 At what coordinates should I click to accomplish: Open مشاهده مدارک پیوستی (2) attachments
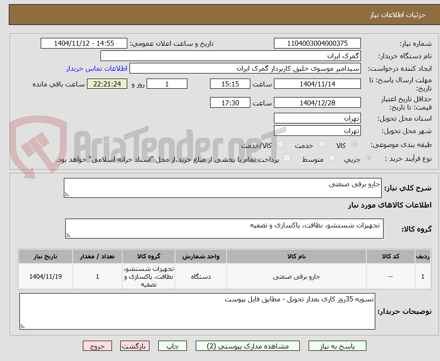pyautogui.click(x=248, y=346)
